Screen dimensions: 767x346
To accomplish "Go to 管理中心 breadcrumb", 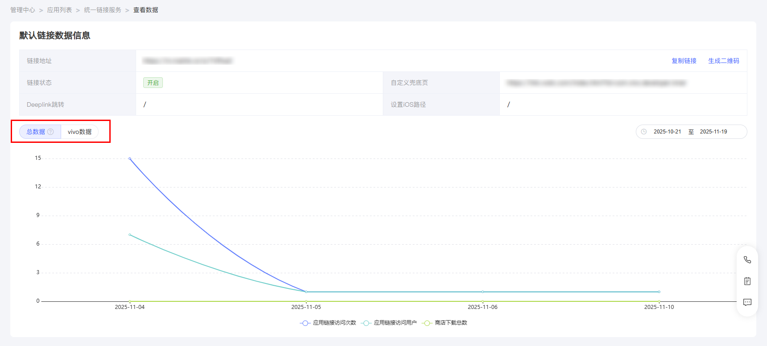I will (x=23, y=10).
